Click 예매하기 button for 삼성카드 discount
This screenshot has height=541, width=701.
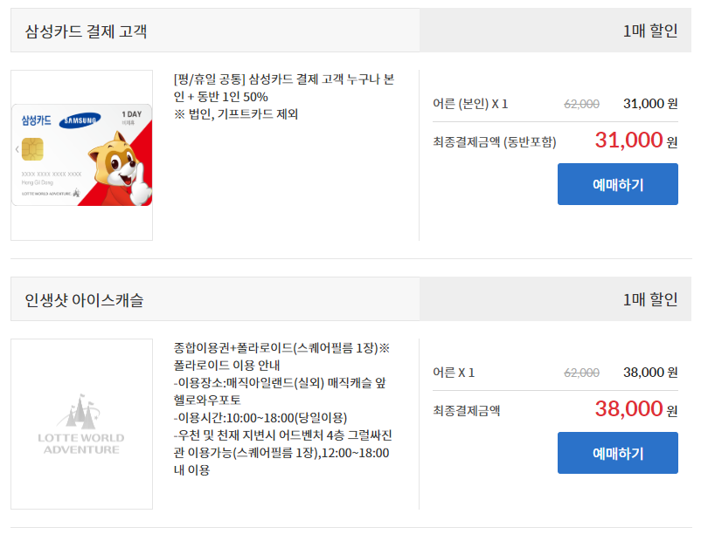[x=617, y=184]
